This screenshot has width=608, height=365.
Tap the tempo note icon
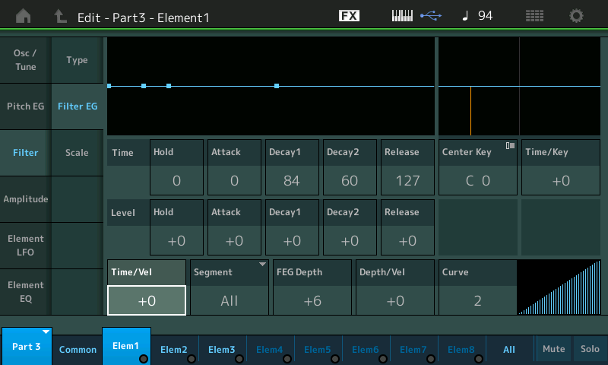click(x=465, y=16)
